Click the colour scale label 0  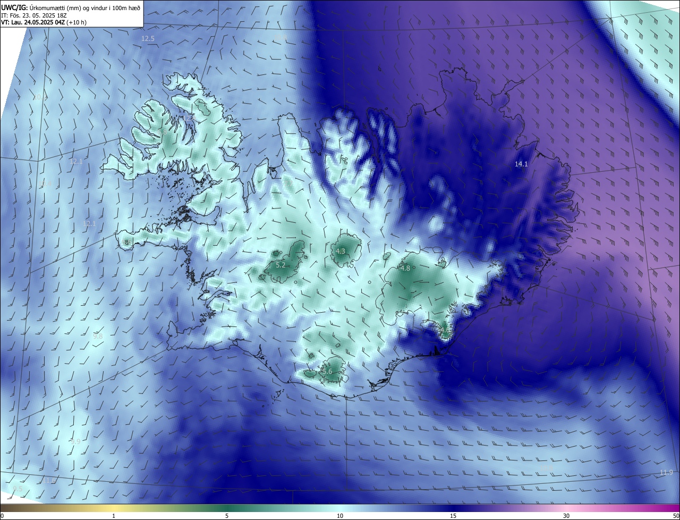[2, 516]
